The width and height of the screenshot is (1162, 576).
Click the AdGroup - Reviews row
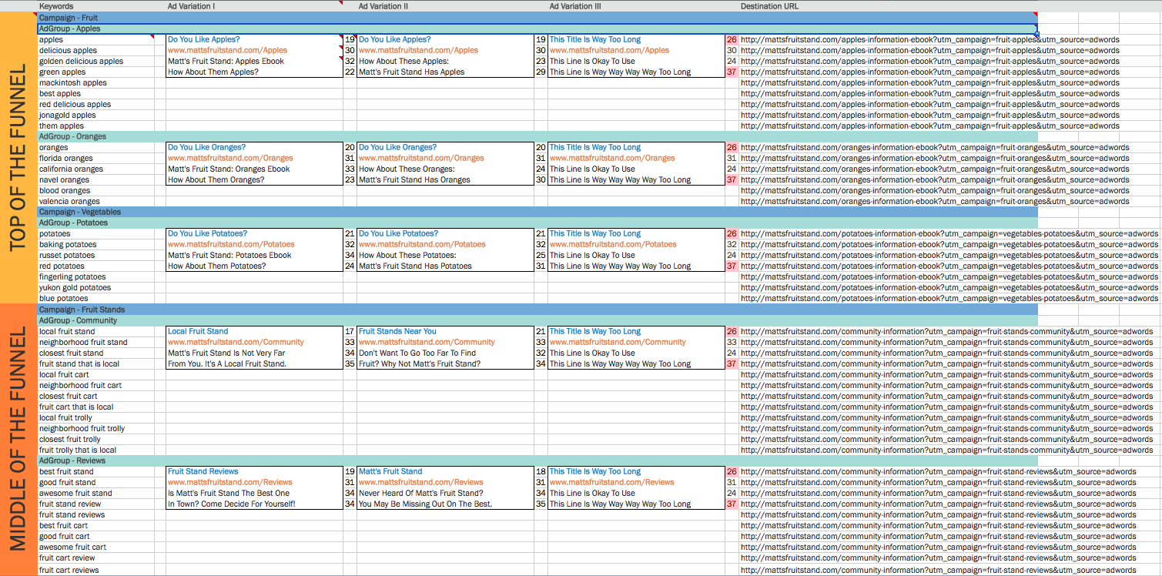[537, 460]
